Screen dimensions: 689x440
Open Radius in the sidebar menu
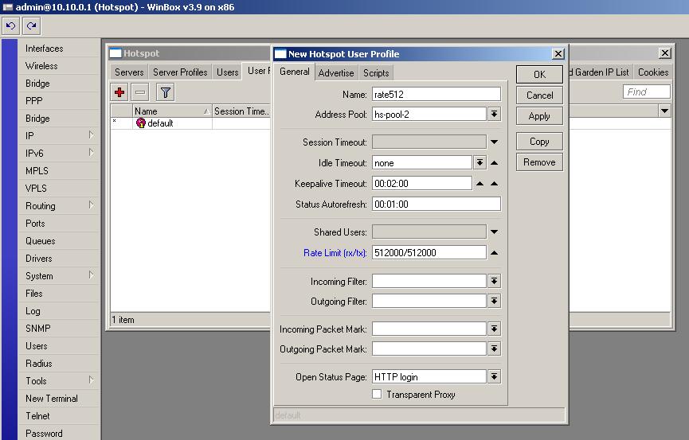click(x=39, y=364)
